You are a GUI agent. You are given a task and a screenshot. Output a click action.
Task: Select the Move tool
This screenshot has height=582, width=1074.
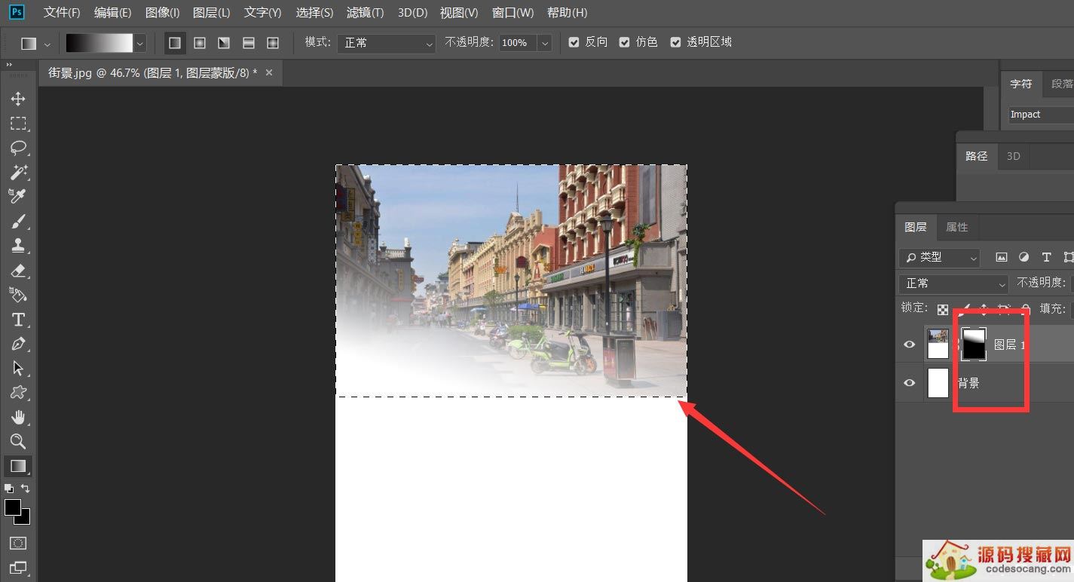19,98
